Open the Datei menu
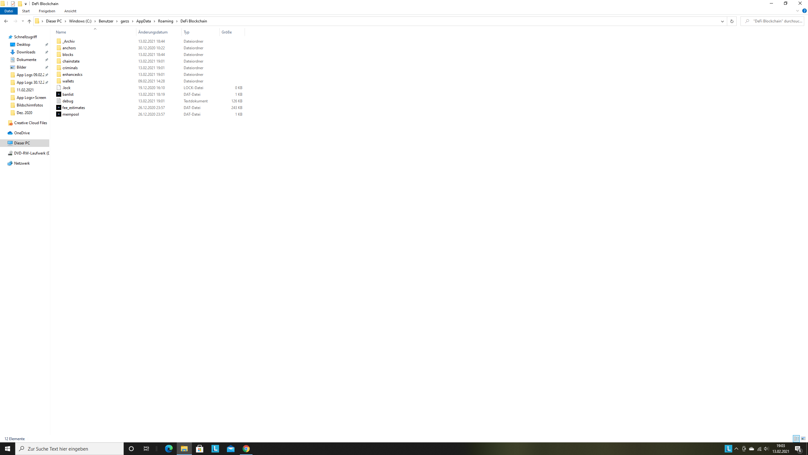 pyautogui.click(x=9, y=11)
